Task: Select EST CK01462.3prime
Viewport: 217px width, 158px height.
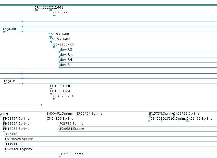Action: [199, 119]
